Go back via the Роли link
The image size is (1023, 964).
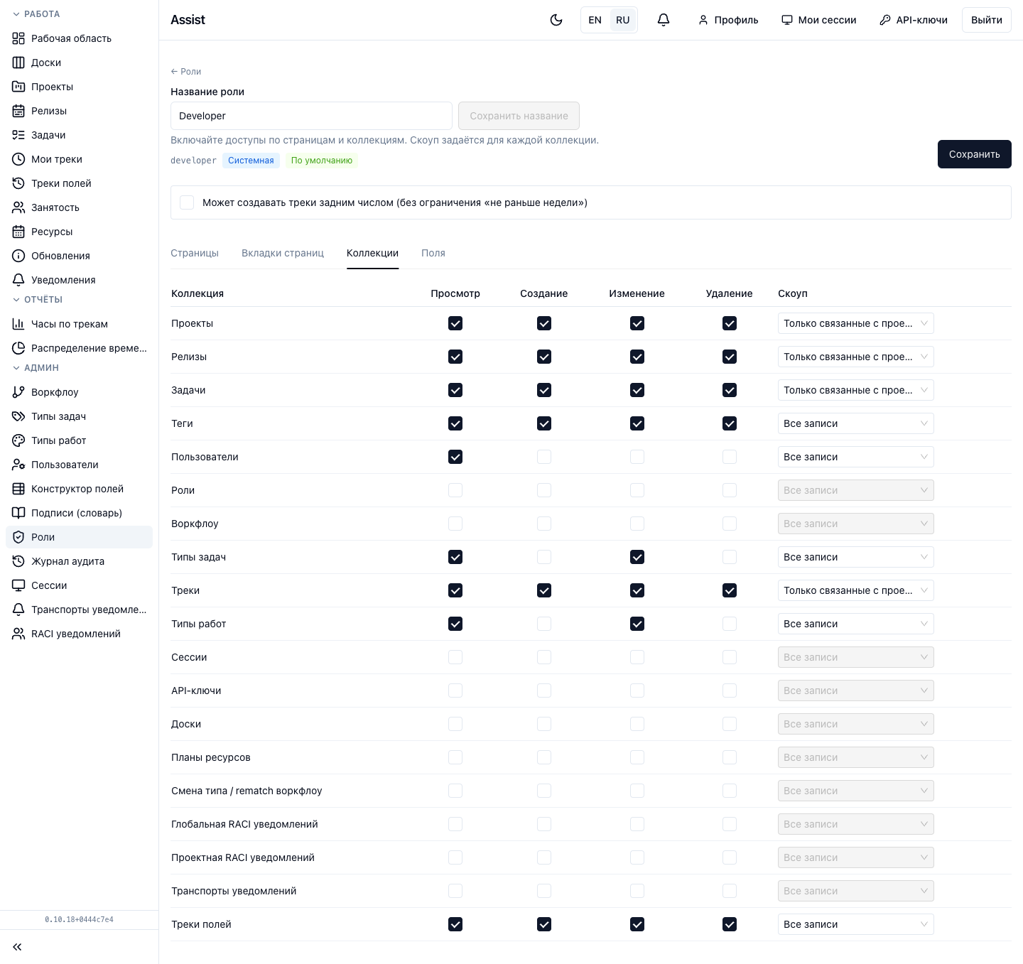click(x=186, y=72)
